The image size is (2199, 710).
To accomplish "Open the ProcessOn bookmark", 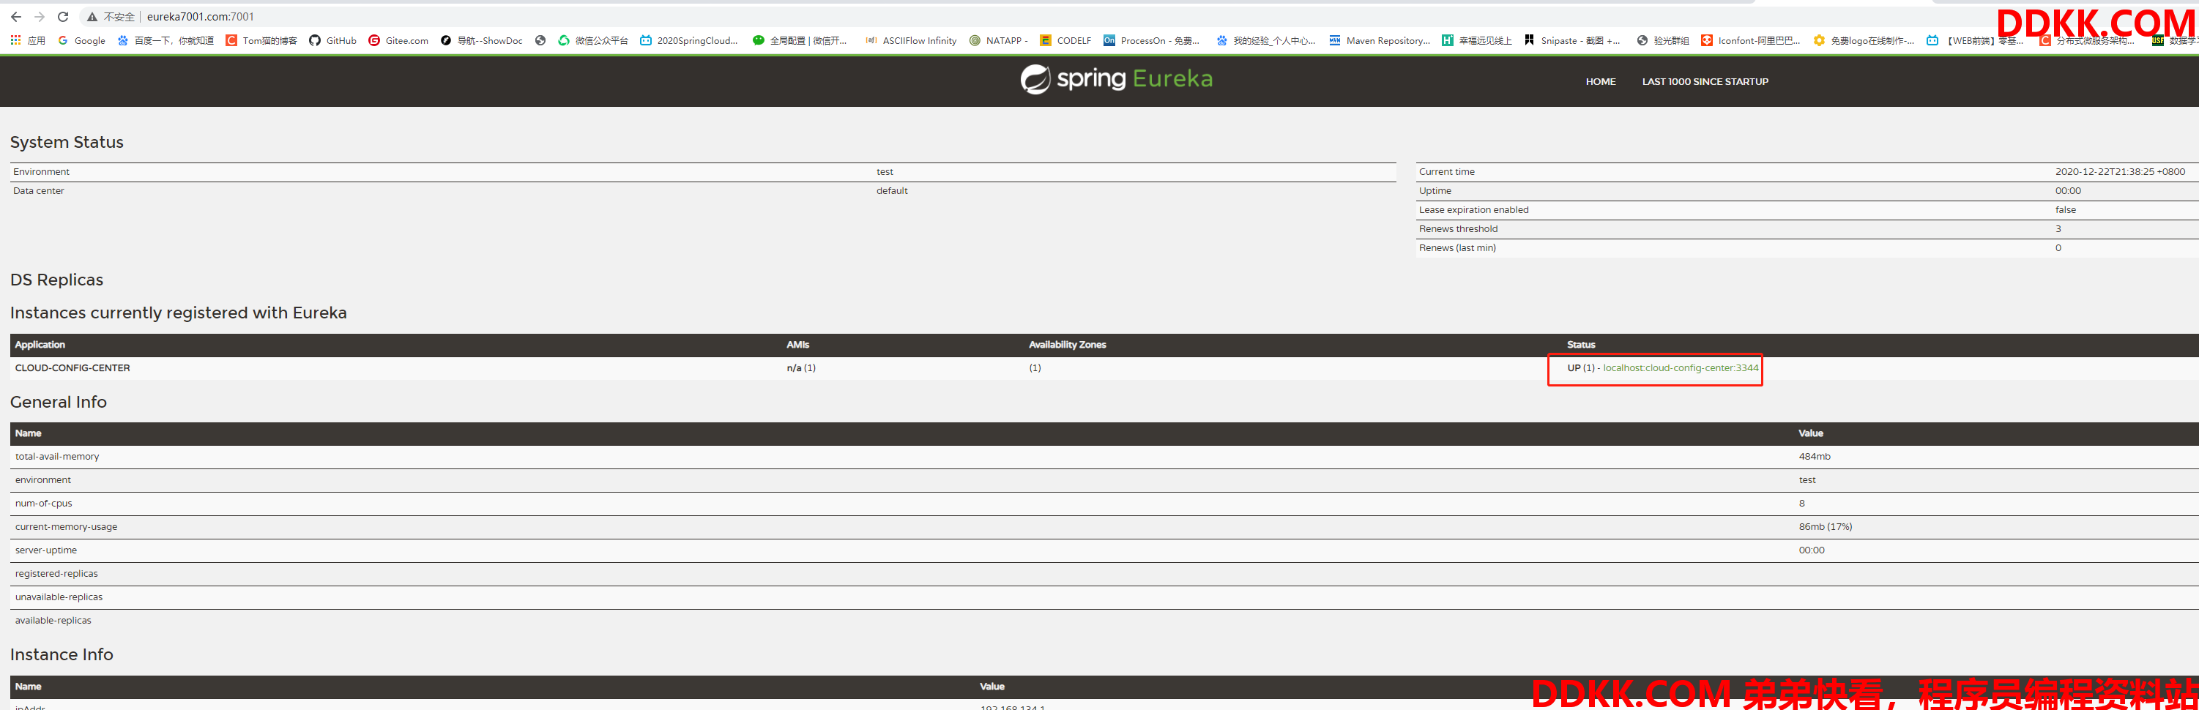I will [x=1152, y=40].
